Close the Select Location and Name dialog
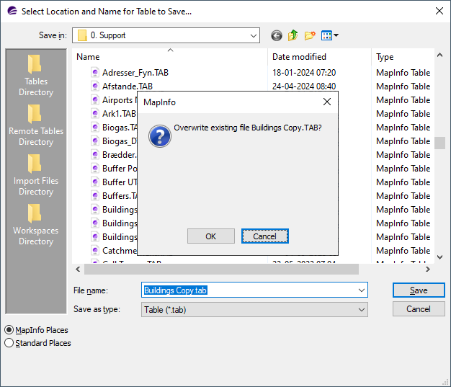Image resolution: width=451 pixels, height=387 pixels. pyautogui.click(x=439, y=12)
